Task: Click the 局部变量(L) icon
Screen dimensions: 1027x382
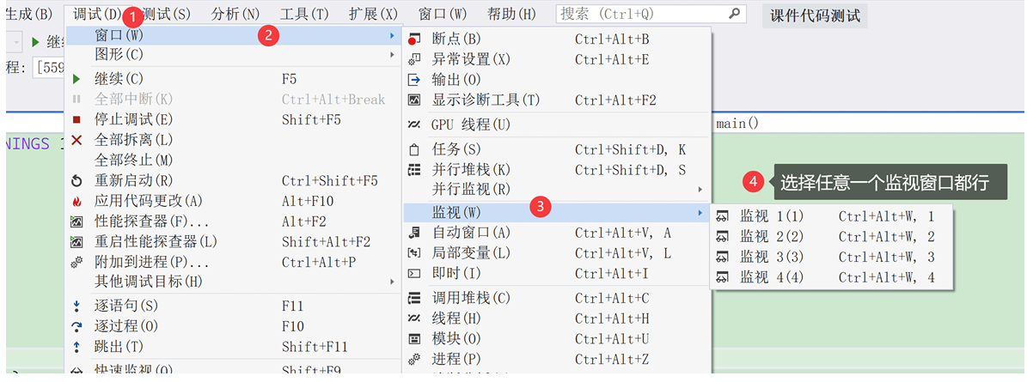Action: tap(413, 252)
